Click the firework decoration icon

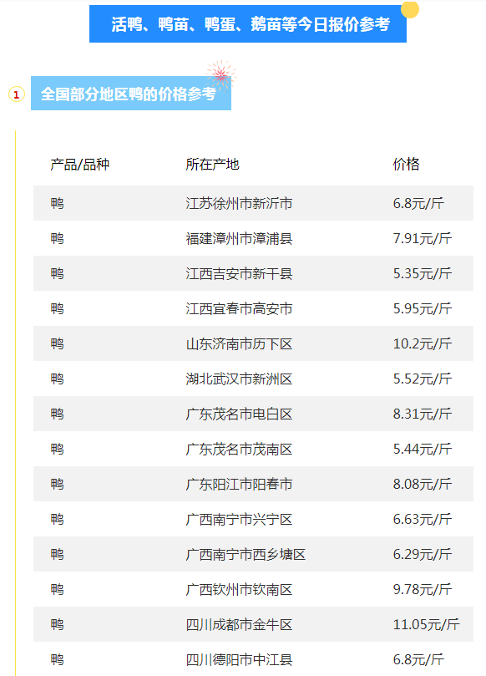pos(221,75)
